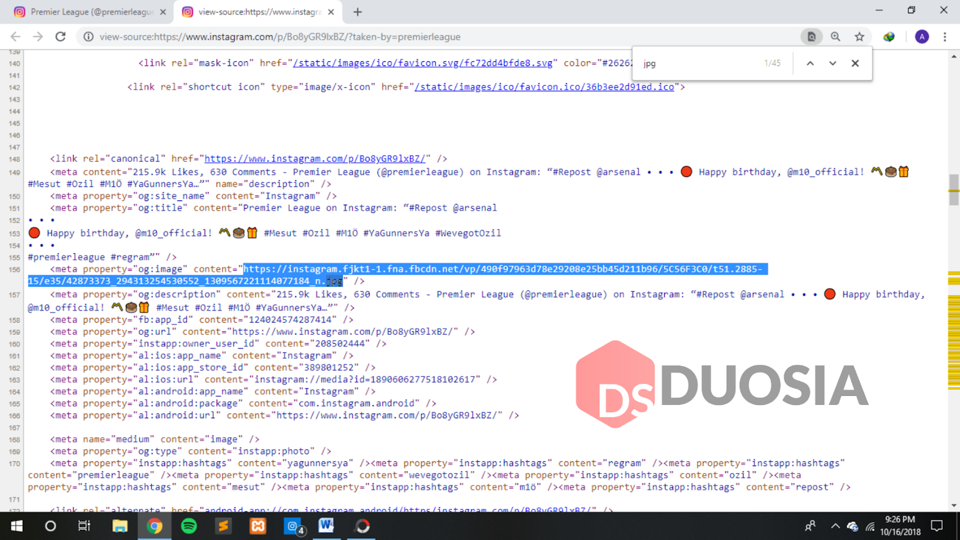Screen dimensions: 960x540
Task: Jump to previous jpg search match
Action: pos(810,63)
